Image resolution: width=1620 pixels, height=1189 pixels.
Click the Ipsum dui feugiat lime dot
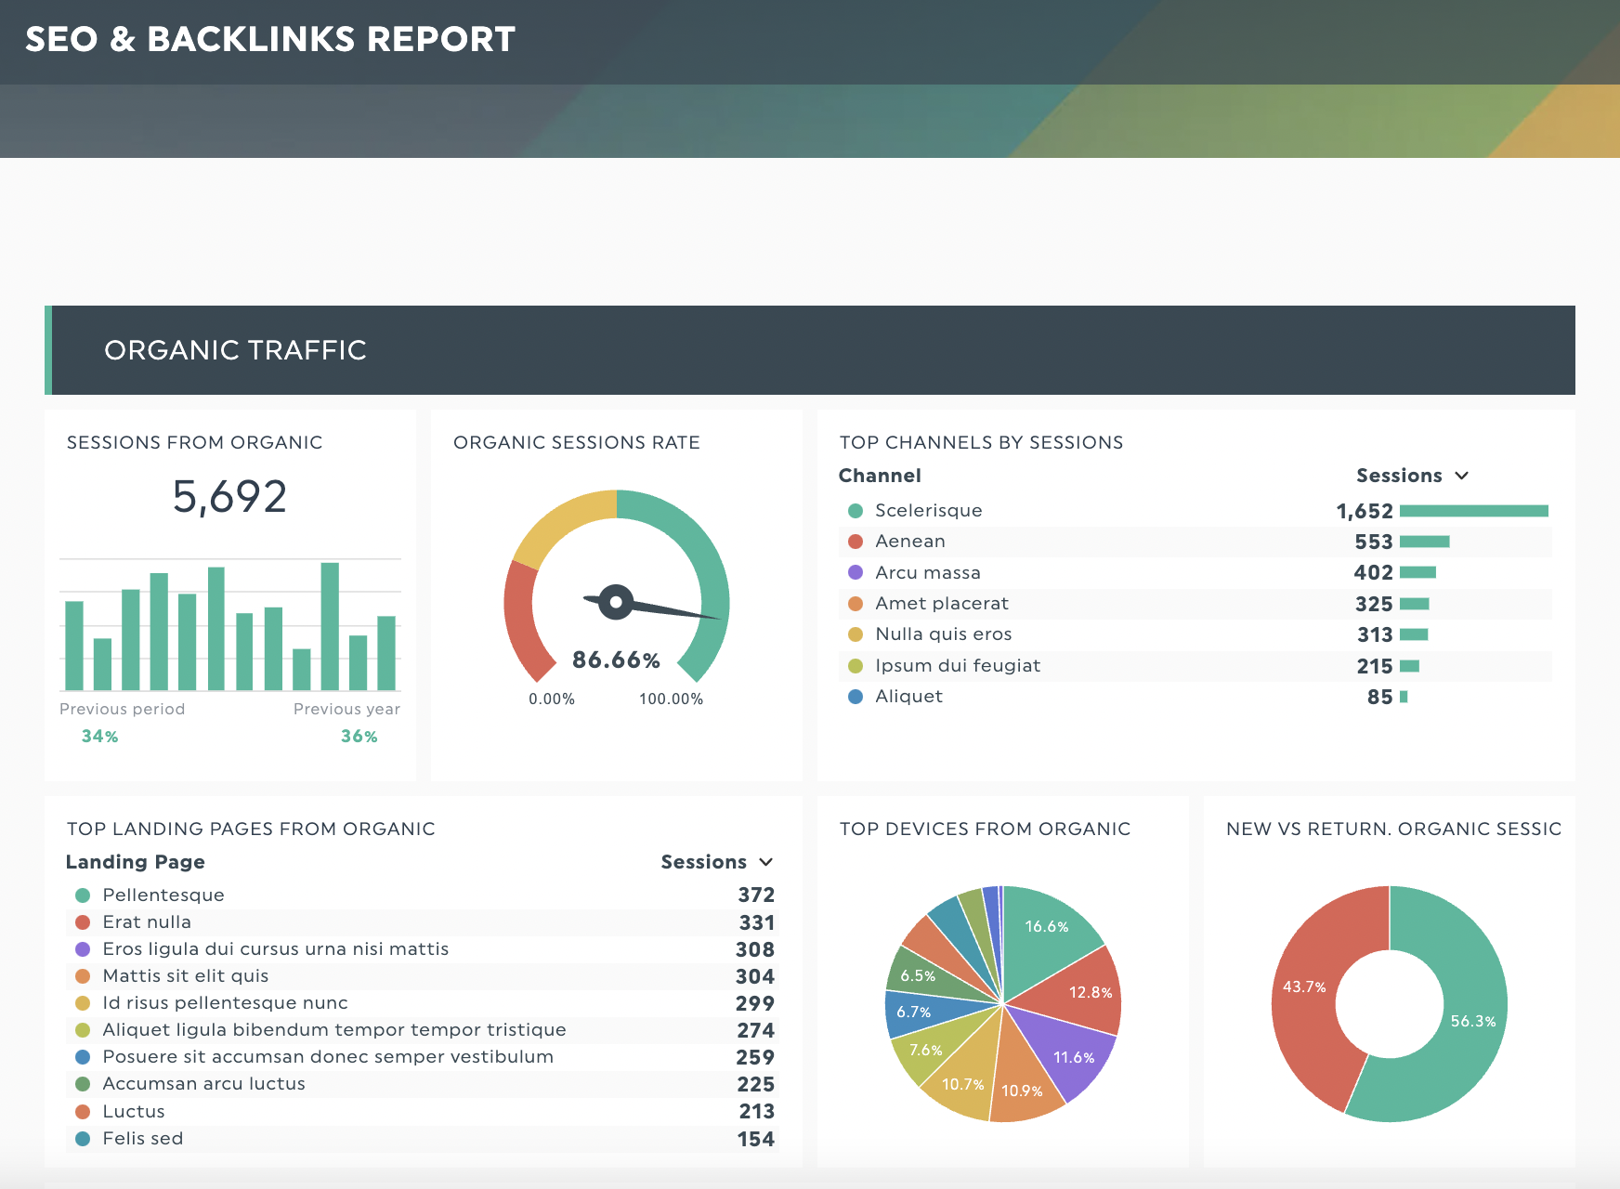856,666
